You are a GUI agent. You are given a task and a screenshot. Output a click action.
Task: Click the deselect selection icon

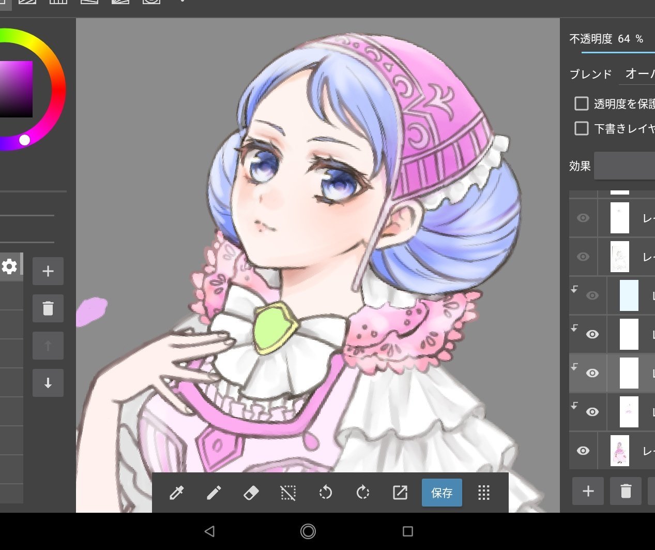coord(288,493)
